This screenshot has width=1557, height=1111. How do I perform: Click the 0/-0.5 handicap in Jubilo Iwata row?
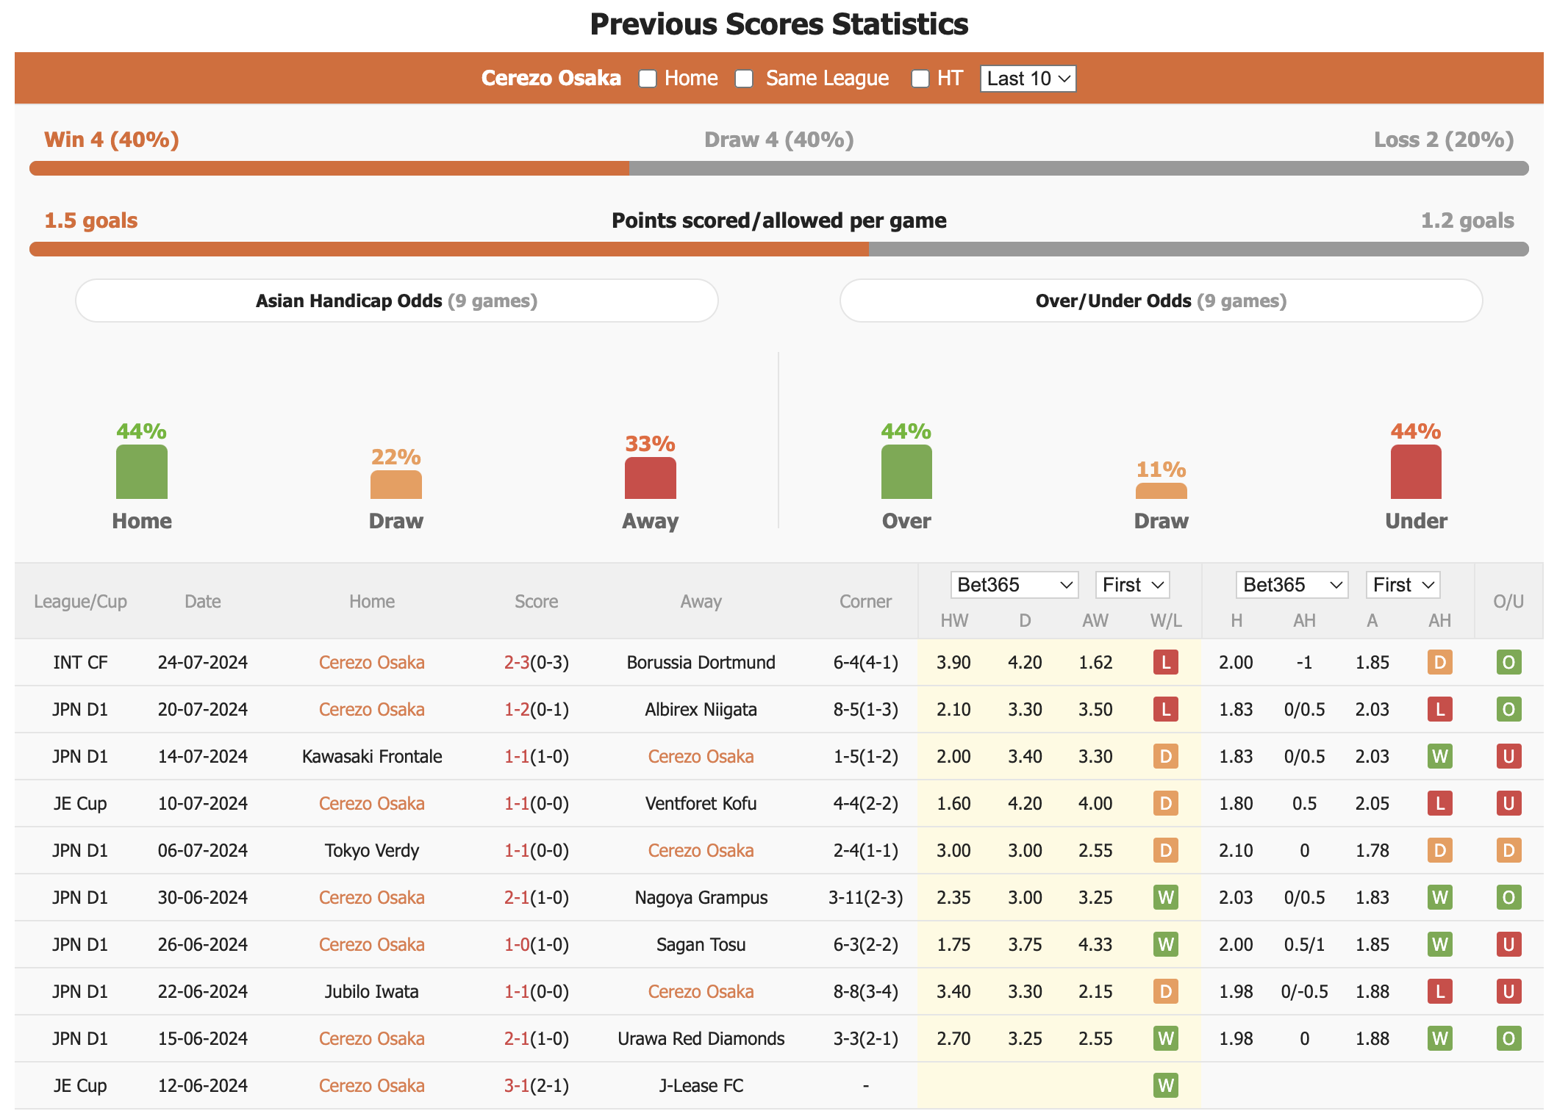(1304, 991)
